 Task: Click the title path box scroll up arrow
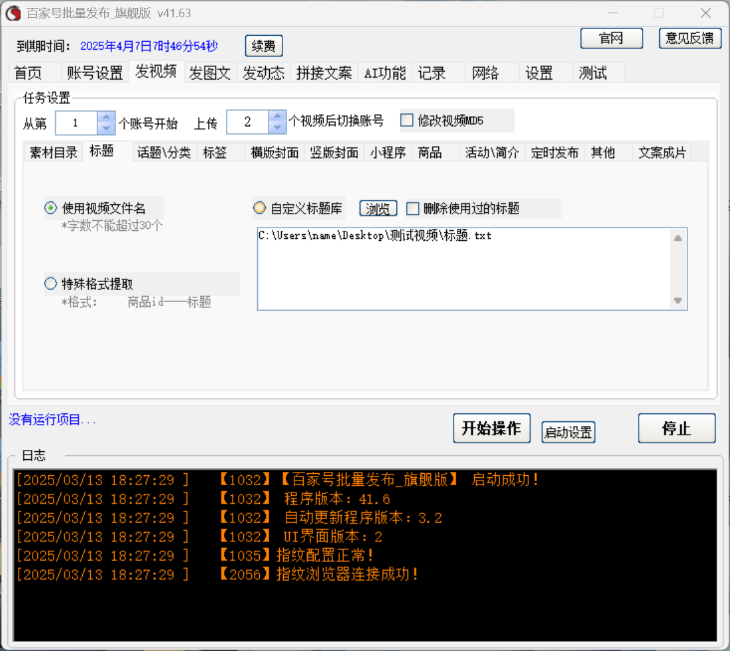pyautogui.click(x=678, y=238)
